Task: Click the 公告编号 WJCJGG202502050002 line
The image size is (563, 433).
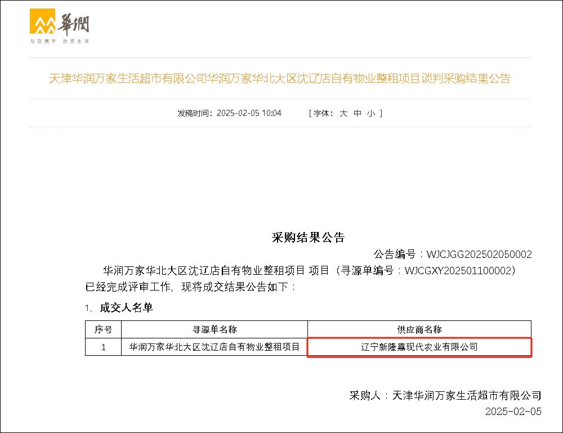Action: pyautogui.click(x=453, y=254)
